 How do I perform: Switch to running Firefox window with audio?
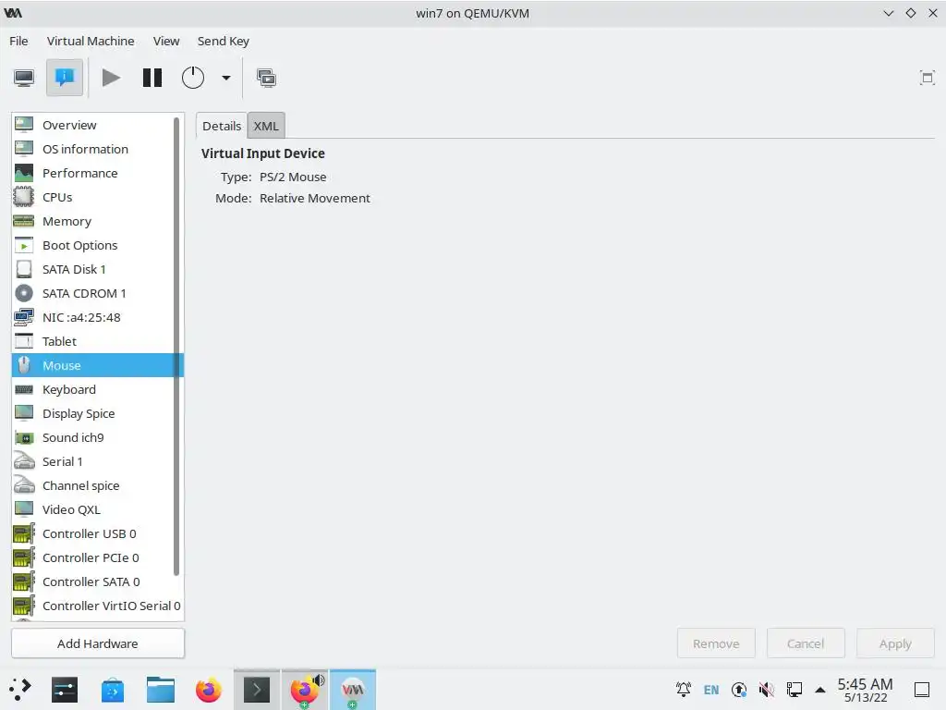point(305,690)
